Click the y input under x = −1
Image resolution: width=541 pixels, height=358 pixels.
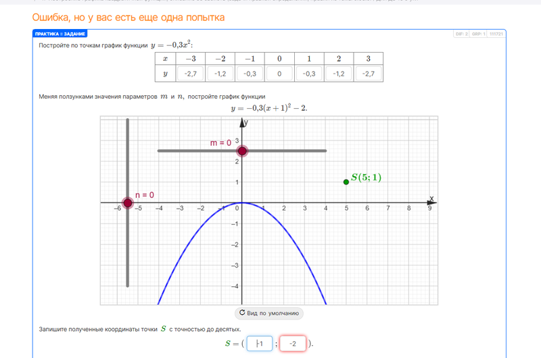pos(250,74)
